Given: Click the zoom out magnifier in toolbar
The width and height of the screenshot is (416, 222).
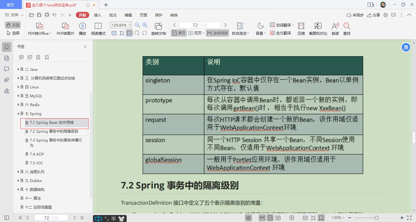Looking at the screenshot, I should point(137,25).
